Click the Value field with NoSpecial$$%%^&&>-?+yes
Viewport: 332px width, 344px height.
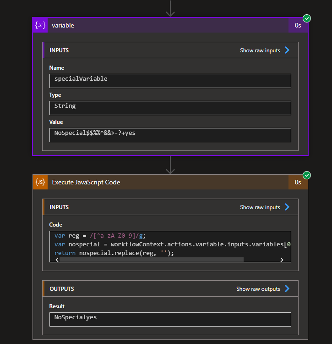tap(170, 135)
